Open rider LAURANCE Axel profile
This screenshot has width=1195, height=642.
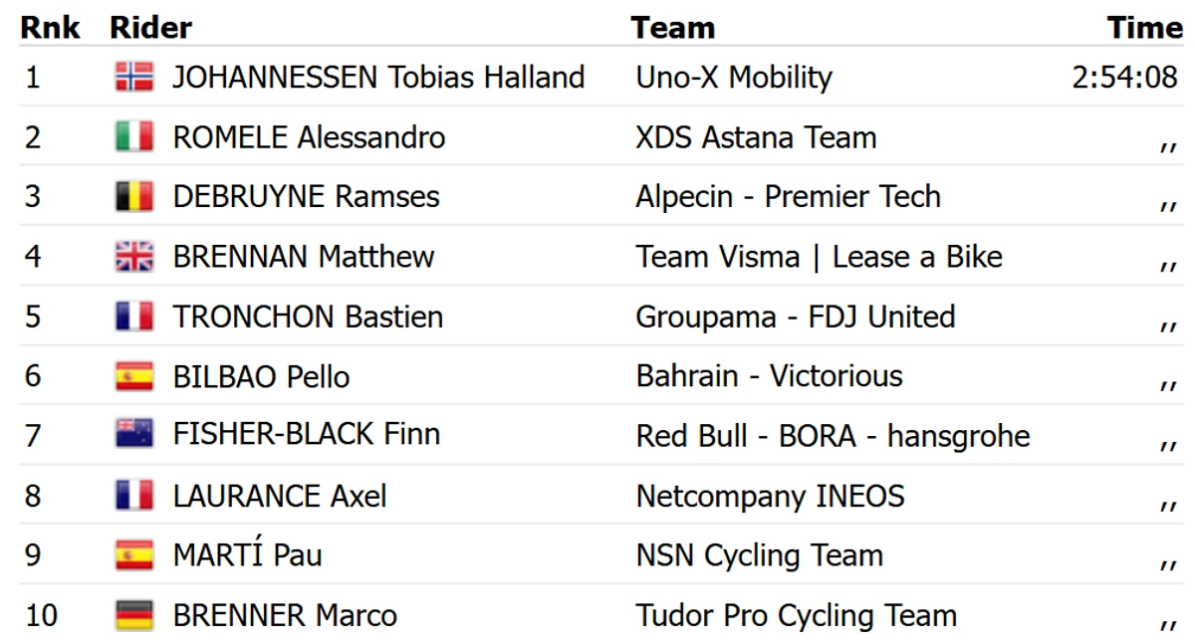[x=280, y=496]
